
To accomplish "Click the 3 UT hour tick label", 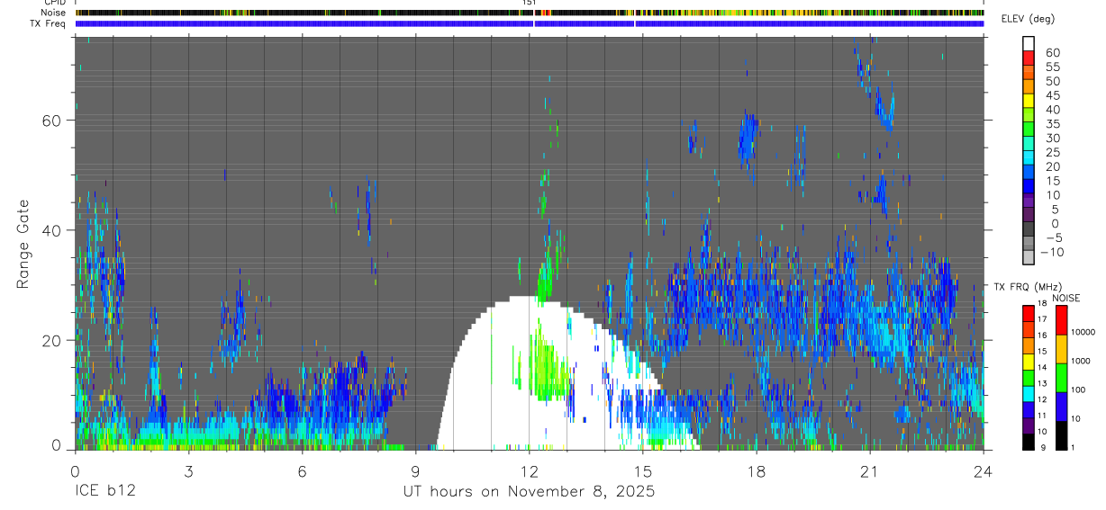I will point(188,470).
